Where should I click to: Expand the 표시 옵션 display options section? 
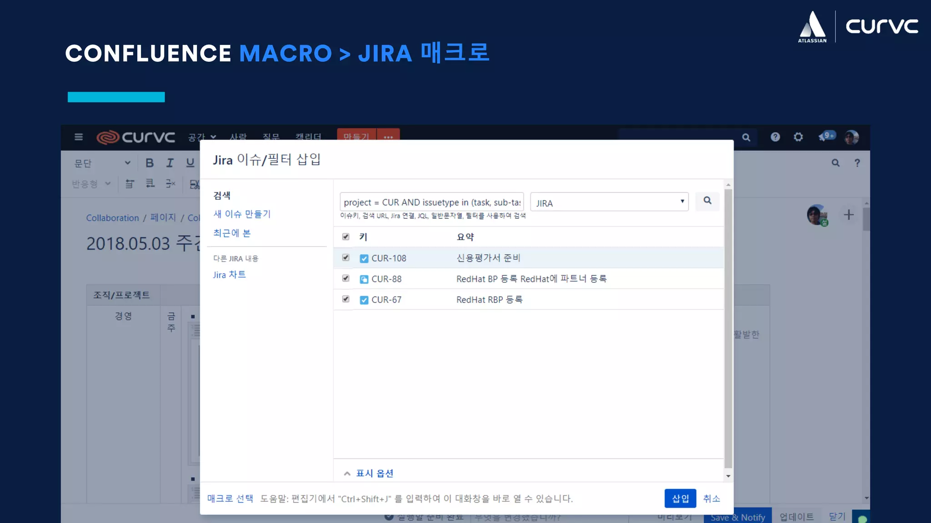click(x=369, y=474)
